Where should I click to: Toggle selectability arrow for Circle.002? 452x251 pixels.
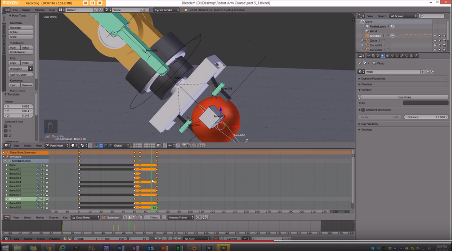[x=439, y=50]
